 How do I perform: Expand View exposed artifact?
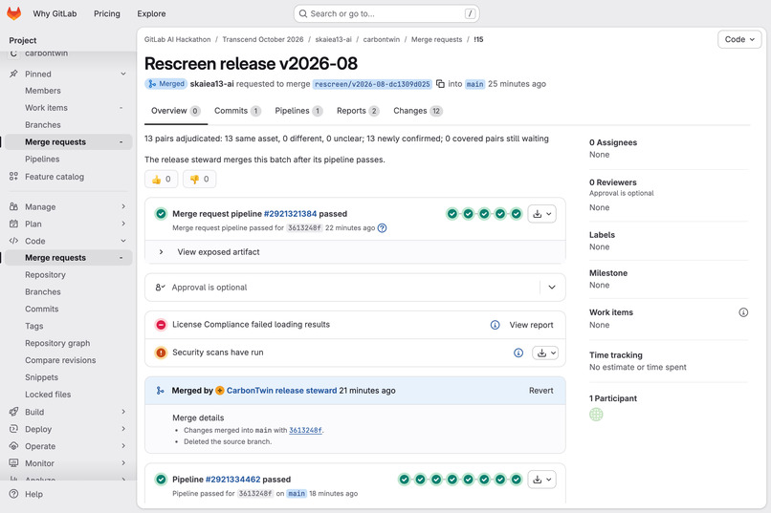(161, 252)
